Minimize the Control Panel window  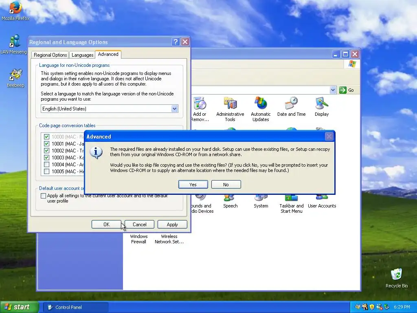point(336,54)
